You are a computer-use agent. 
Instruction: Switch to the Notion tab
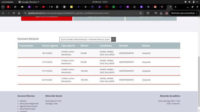click(x=64, y=7)
